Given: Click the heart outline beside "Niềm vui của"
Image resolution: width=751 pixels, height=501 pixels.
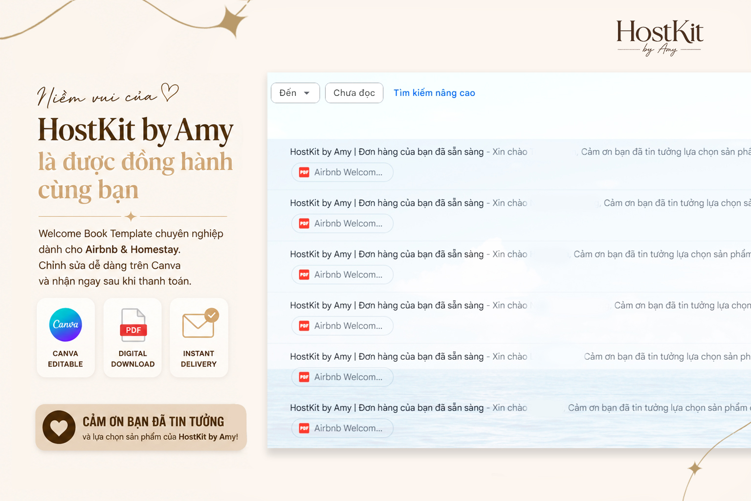Looking at the screenshot, I should 170,92.
